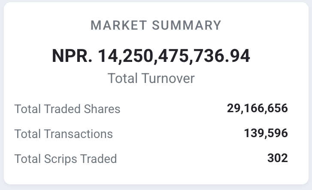Select the 139,596 transactions value
Viewport: 312px width, 190px height.
[x=266, y=133]
